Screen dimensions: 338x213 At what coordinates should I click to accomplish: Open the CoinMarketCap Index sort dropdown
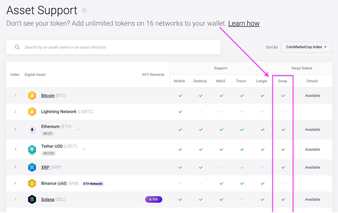[306, 47]
